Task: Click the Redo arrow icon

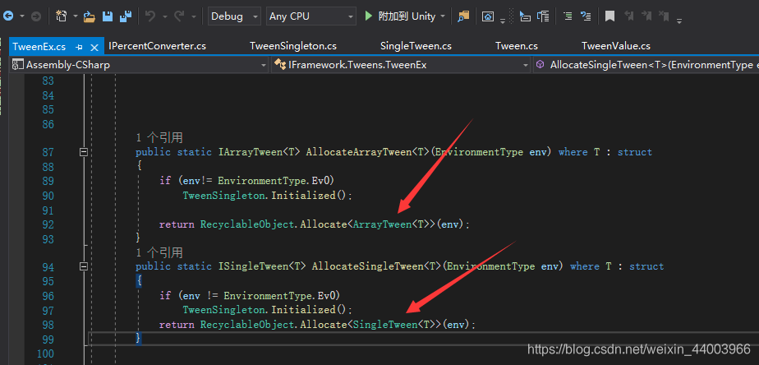Action: coord(179,16)
